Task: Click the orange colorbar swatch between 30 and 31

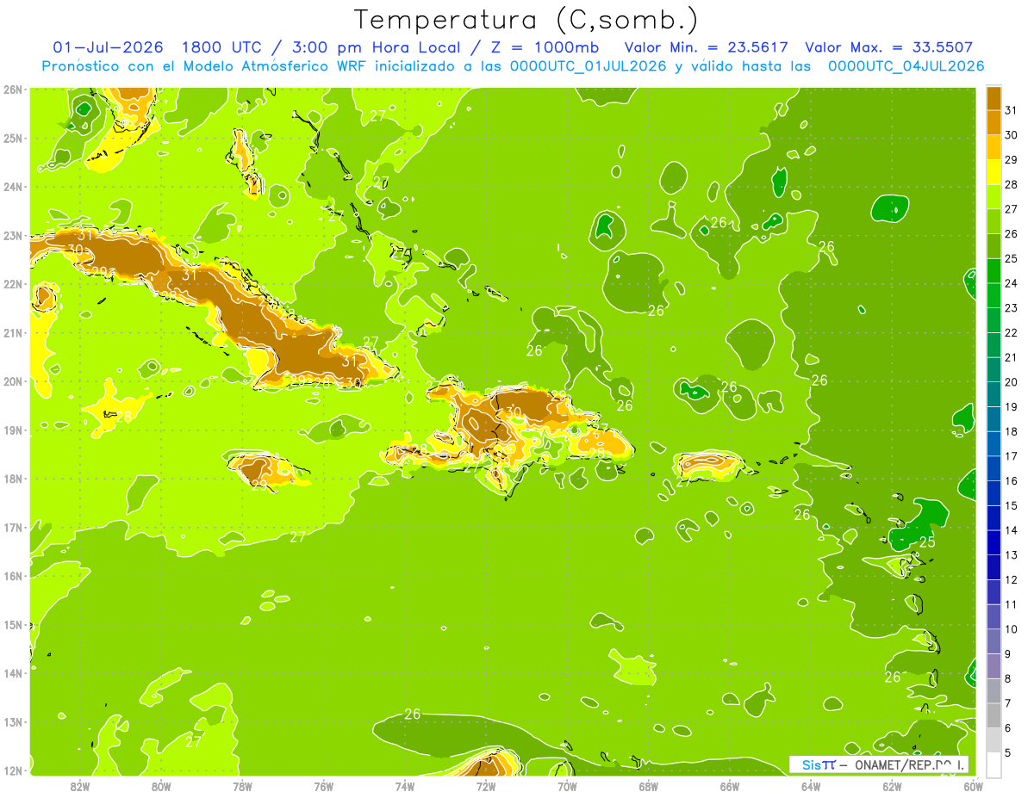Action: pyautogui.click(x=994, y=122)
